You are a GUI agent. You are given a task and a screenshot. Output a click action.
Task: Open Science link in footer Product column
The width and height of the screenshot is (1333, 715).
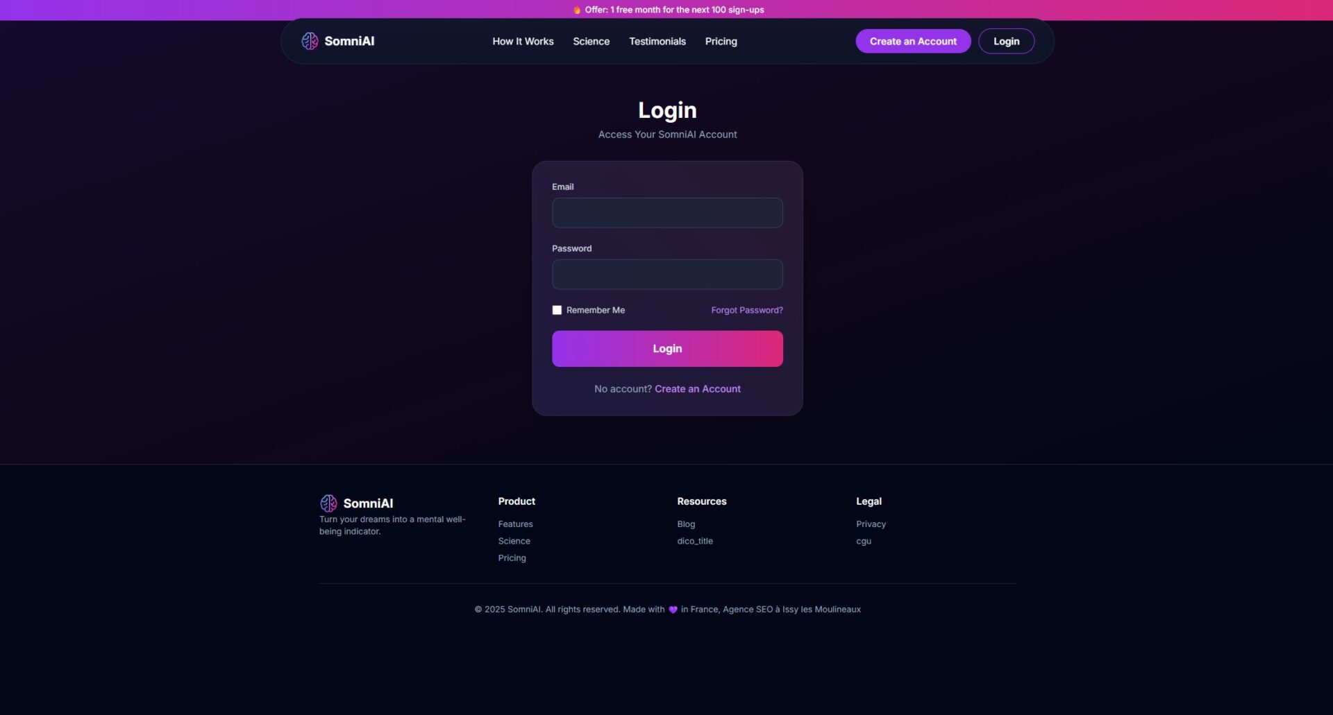[514, 541]
